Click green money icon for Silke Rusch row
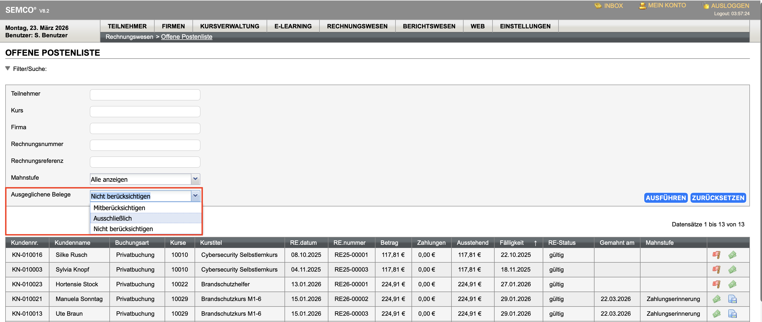The width and height of the screenshot is (762, 322). [732, 255]
